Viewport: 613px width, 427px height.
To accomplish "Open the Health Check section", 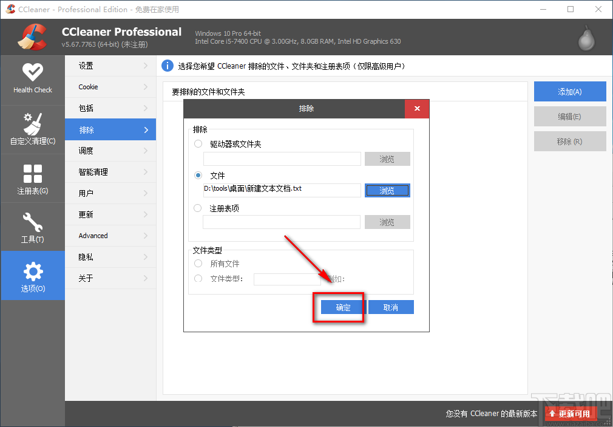I will tap(32, 80).
